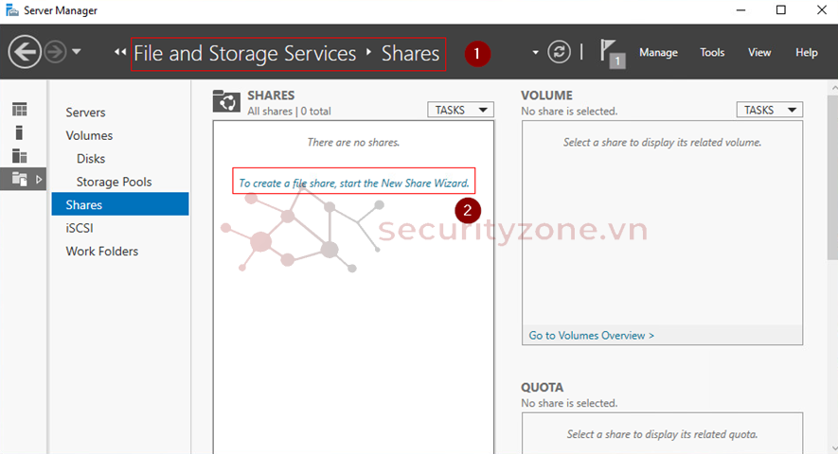The width and height of the screenshot is (838, 454).
Task: Open the Shares TASKS dropdown
Action: pos(460,110)
